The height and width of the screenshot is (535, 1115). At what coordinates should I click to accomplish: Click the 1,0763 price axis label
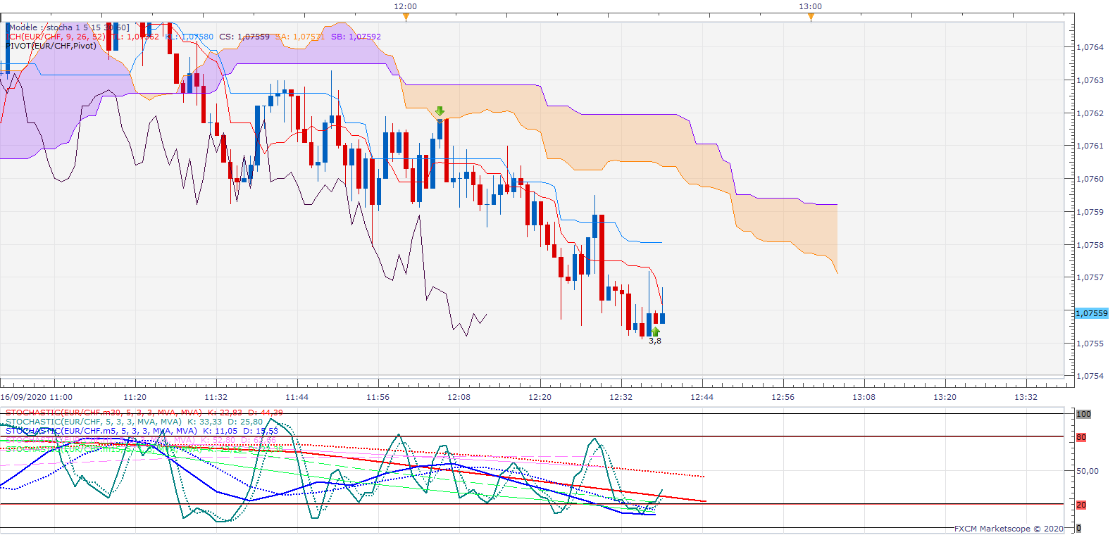(1090, 80)
